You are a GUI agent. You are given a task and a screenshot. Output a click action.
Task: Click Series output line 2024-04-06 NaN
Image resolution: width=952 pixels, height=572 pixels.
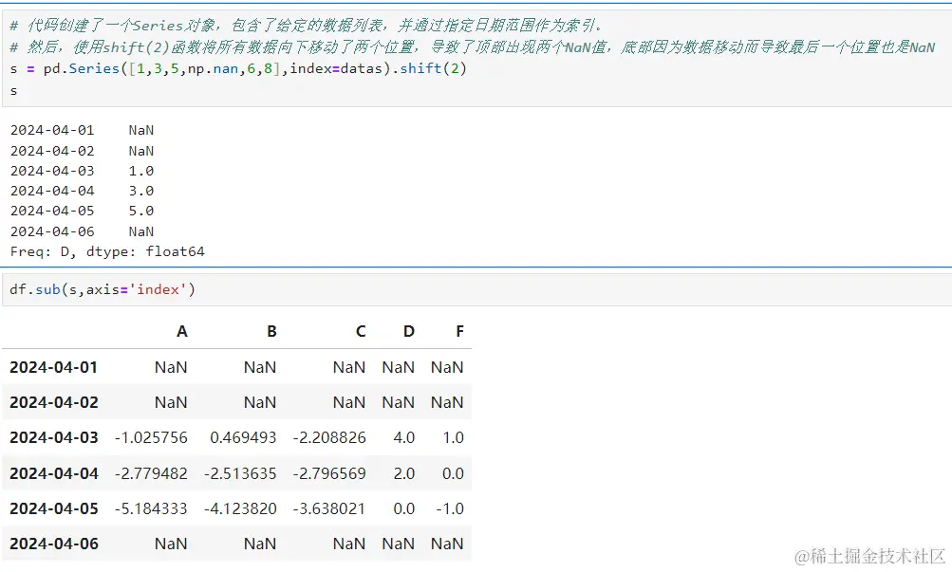[x=82, y=231]
